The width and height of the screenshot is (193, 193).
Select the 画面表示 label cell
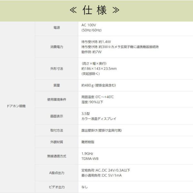pos(56,116)
